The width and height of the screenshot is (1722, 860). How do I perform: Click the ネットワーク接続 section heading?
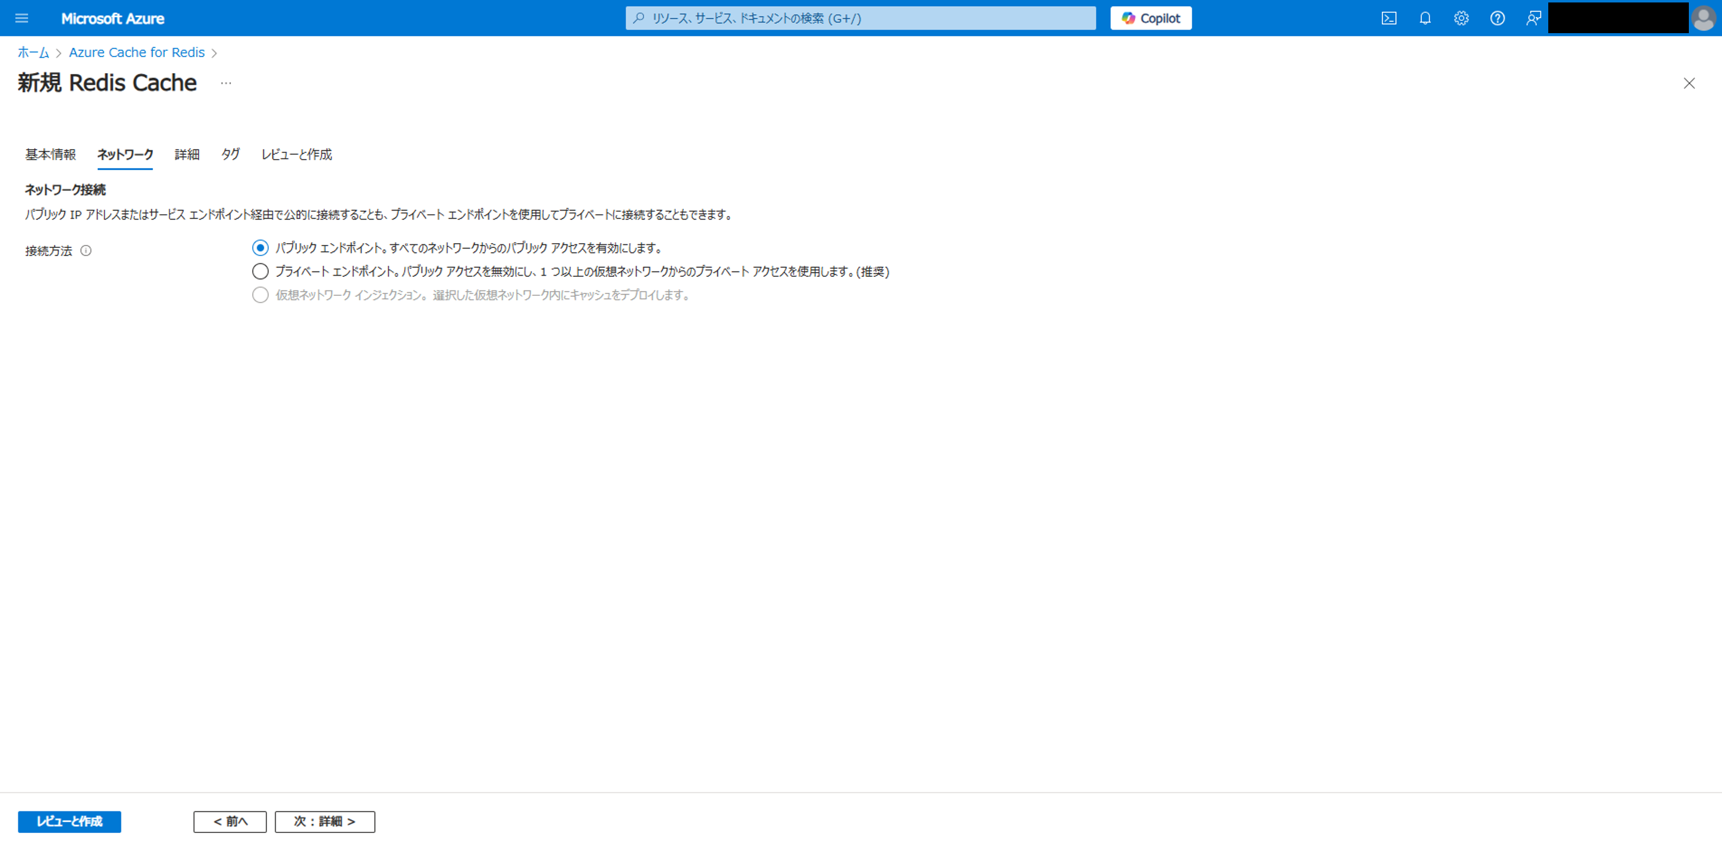point(66,190)
